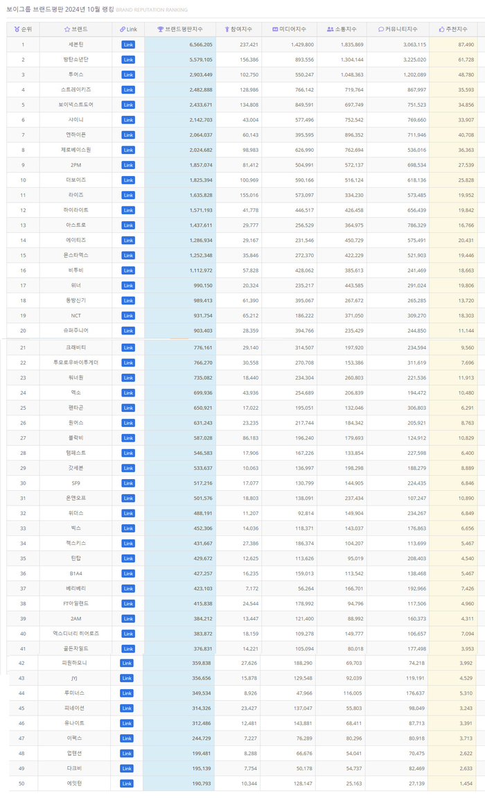This screenshot has width=485, height=798.
Task: Open the Link button in 2AM row
Action: pos(128,619)
